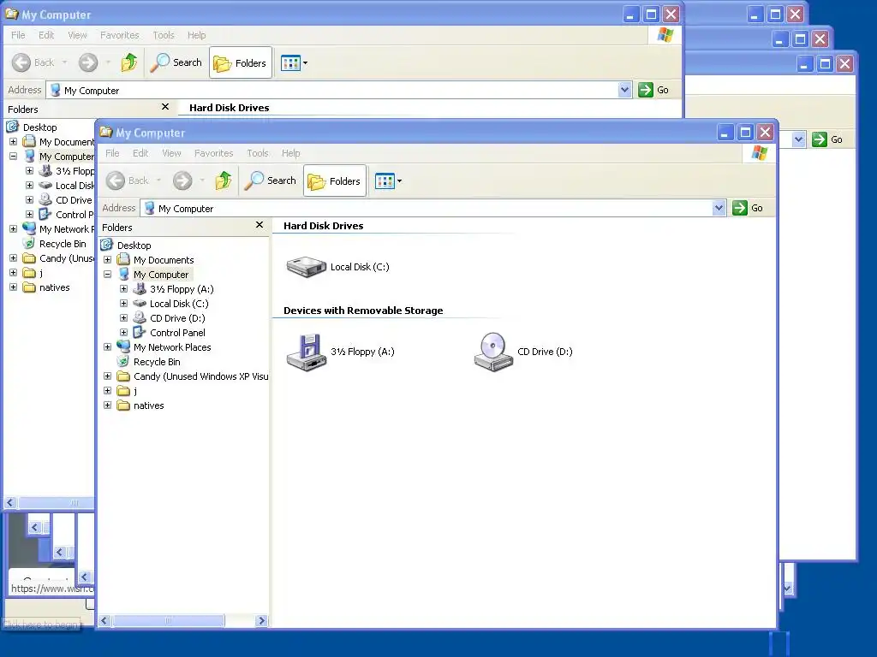This screenshot has width=877, height=657.
Task: Open the Favorites menu in front window
Action: (213, 153)
